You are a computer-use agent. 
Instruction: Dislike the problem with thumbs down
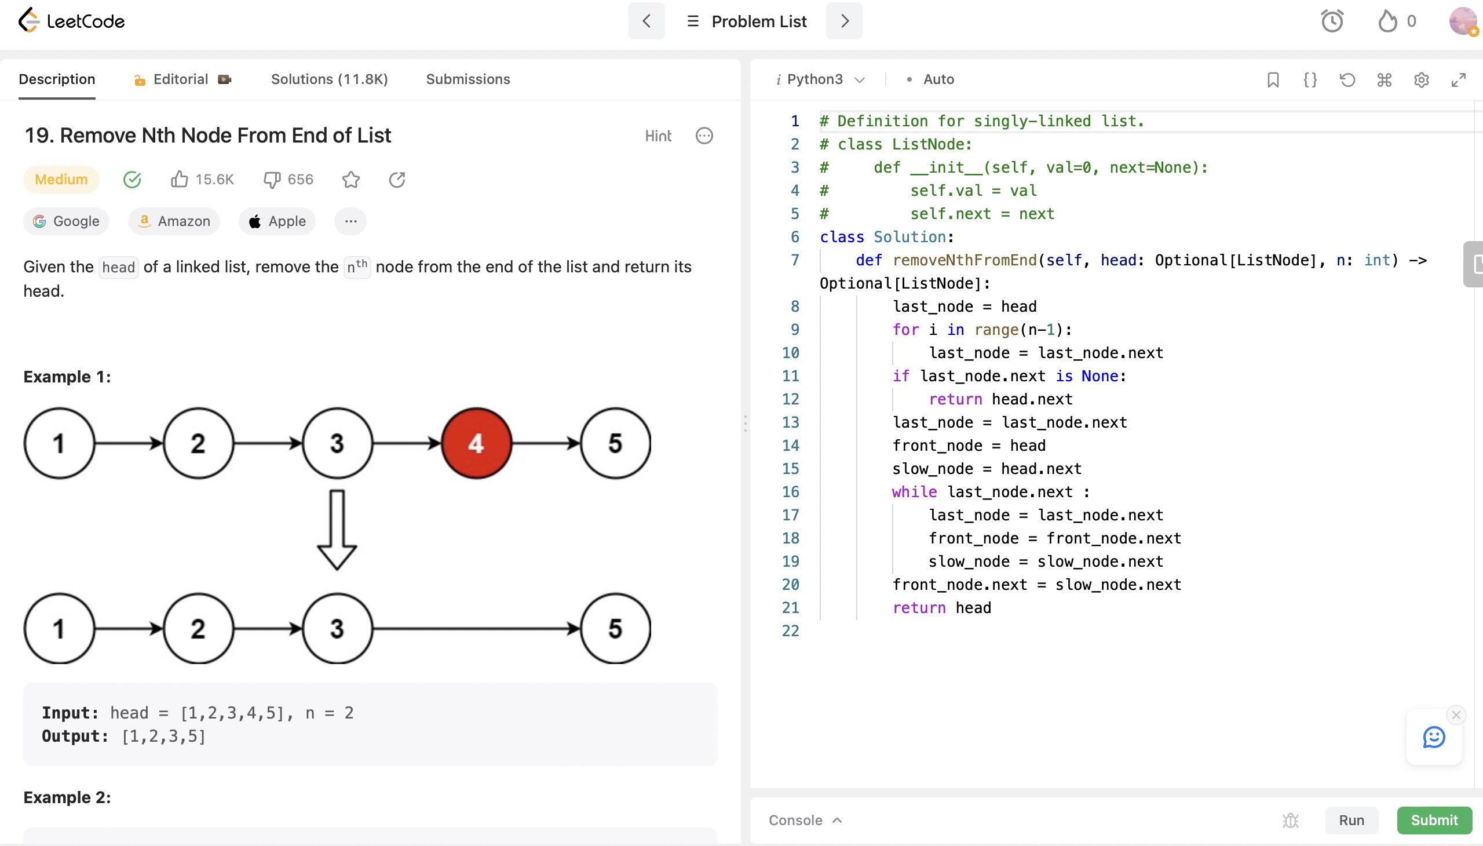272,180
